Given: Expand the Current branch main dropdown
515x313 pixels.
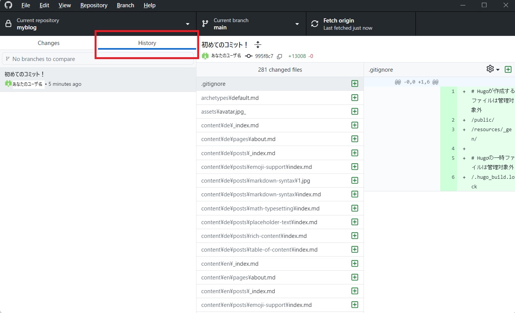Looking at the screenshot, I should pyautogui.click(x=251, y=24).
